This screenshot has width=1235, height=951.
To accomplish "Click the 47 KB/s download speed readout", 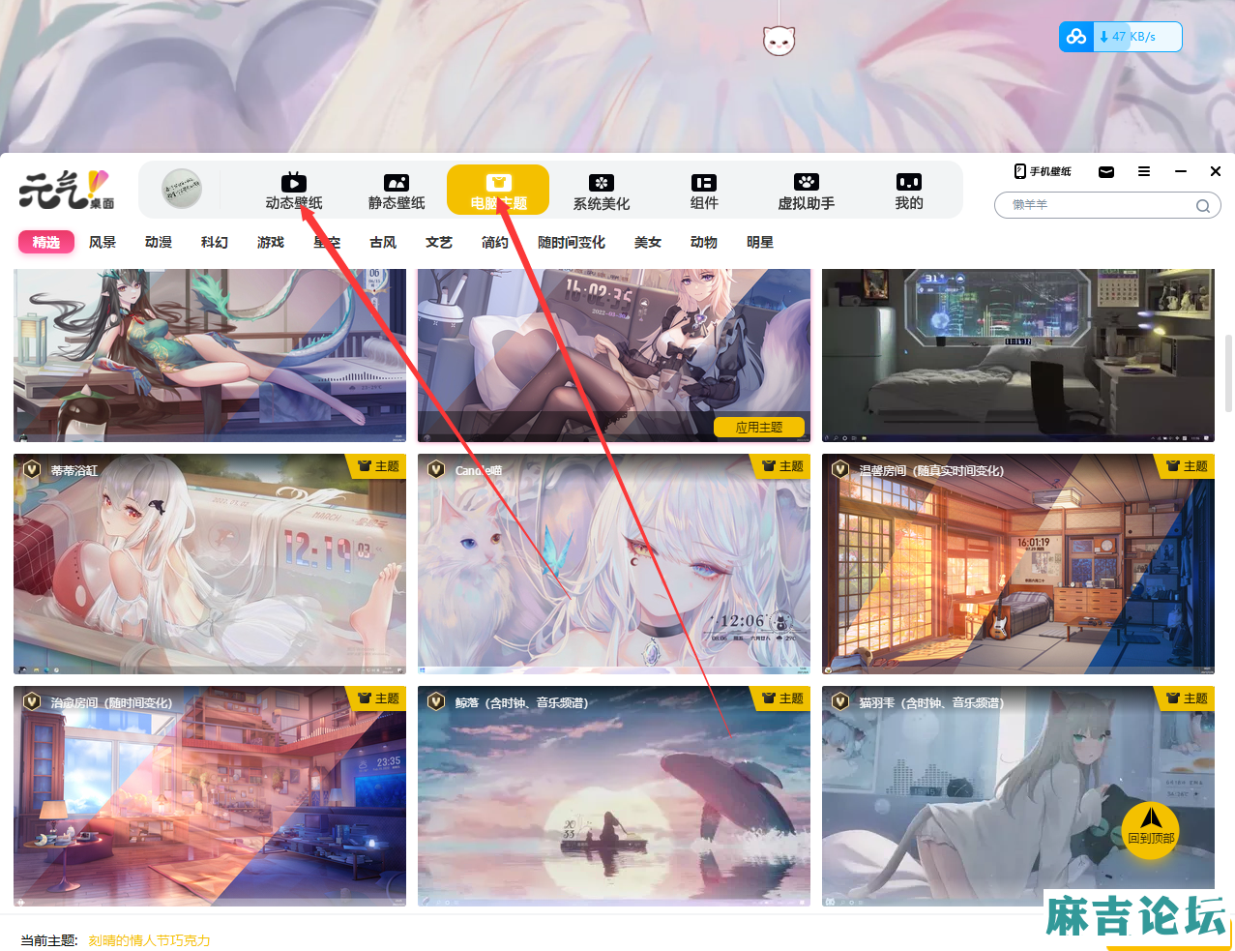I will (1133, 37).
